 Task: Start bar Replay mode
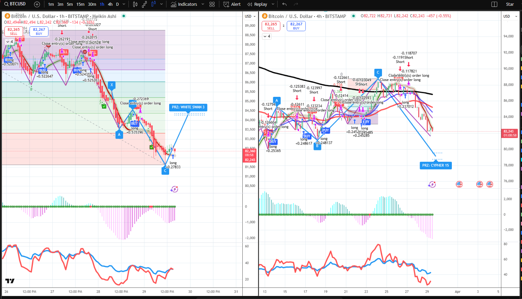pos(257,4)
